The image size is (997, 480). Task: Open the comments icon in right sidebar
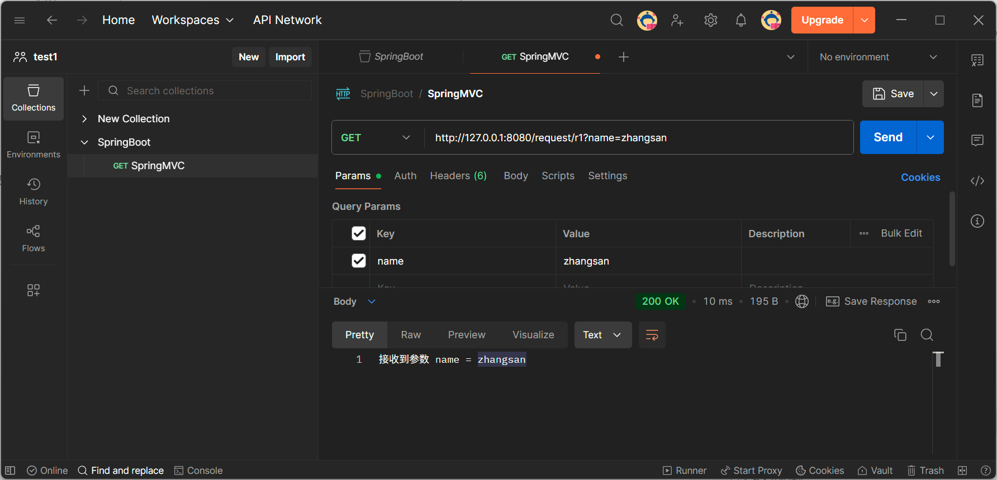(977, 140)
